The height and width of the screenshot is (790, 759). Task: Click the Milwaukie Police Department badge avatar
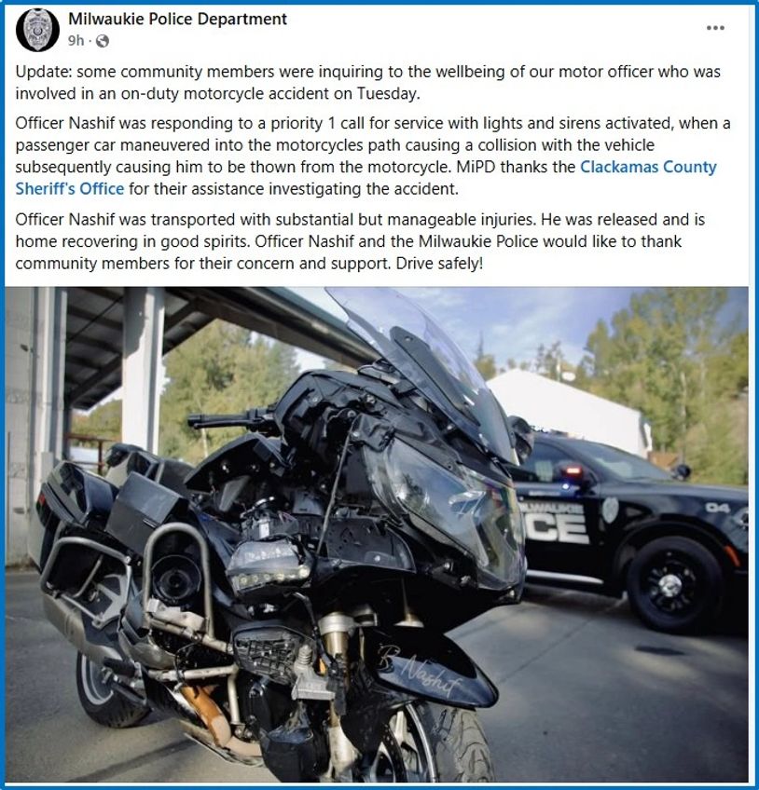(x=38, y=30)
